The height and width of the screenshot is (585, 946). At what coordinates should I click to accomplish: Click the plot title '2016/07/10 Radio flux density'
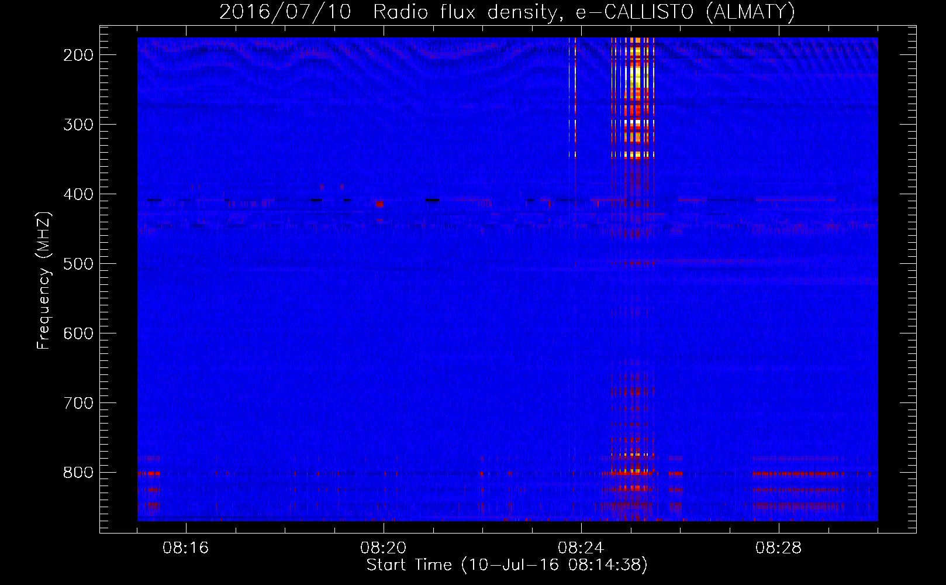[388, 12]
